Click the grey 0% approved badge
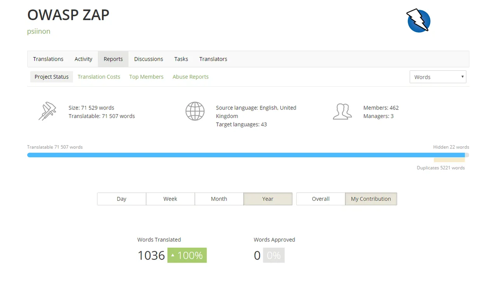This screenshot has width=497, height=287. pos(274,255)
